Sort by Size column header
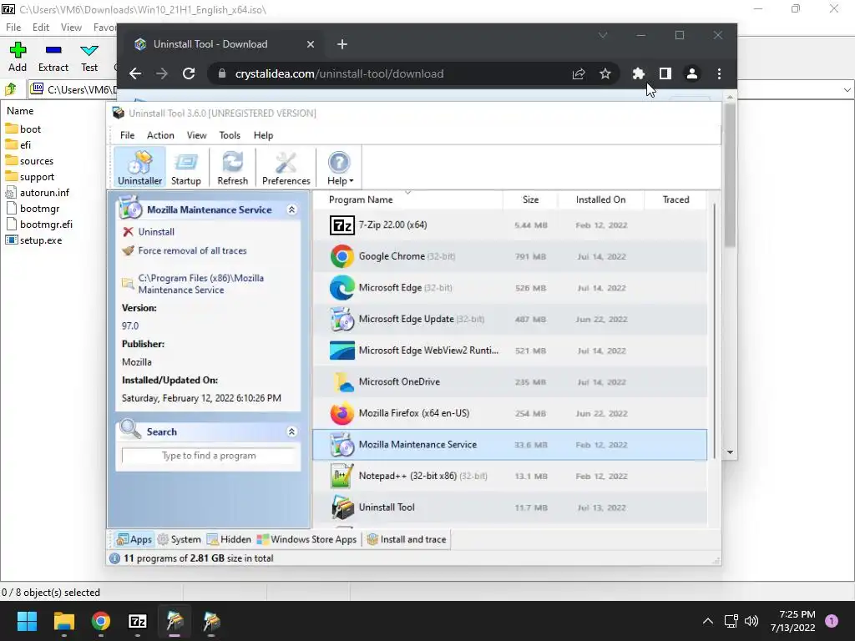Image resolution: width=855 pixels, height=641 pixels. [530, 199]
